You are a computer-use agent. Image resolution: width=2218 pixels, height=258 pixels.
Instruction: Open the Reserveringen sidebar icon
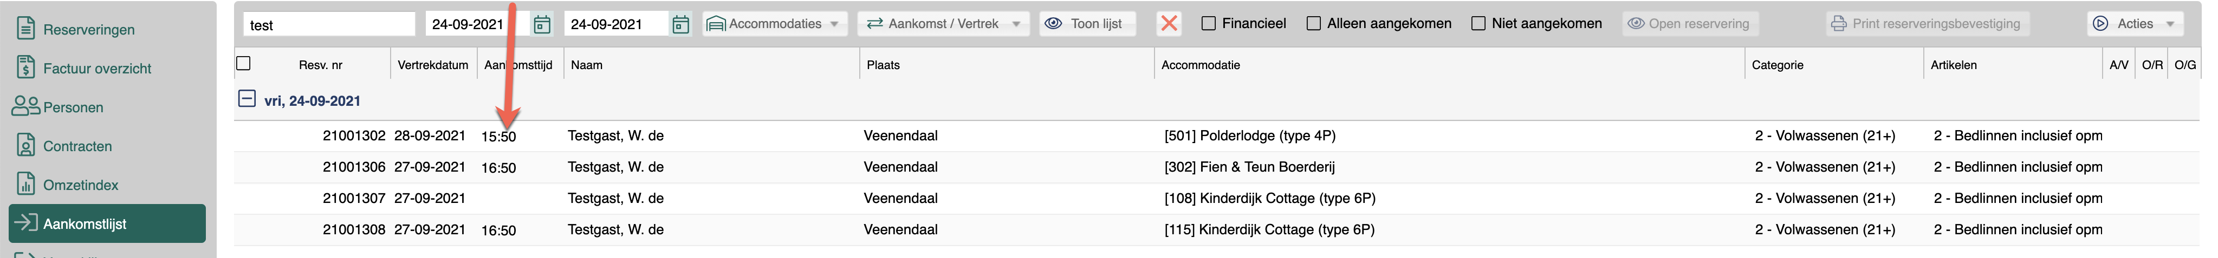(x=27, y=28)
